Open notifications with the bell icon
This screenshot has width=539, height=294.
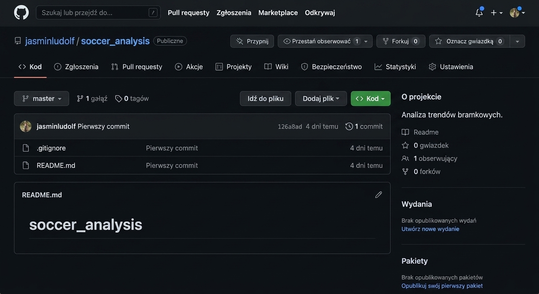tap(479, 13)
